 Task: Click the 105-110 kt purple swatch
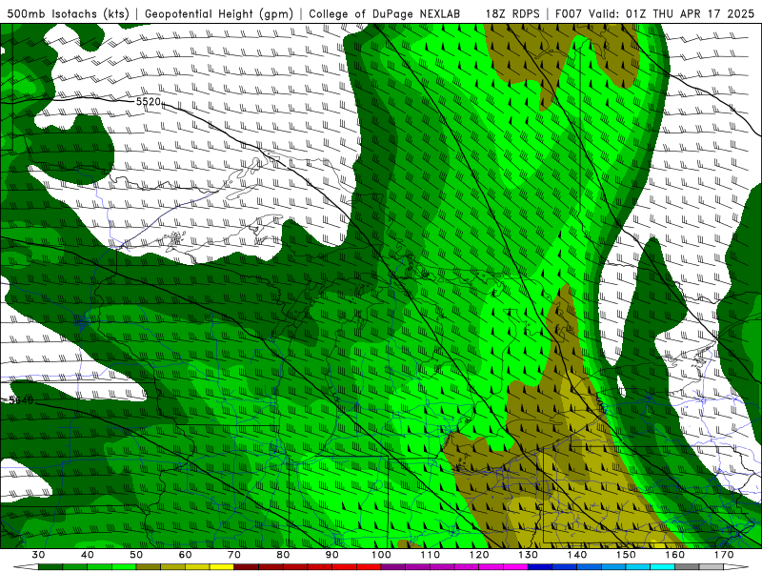point(418,567)
